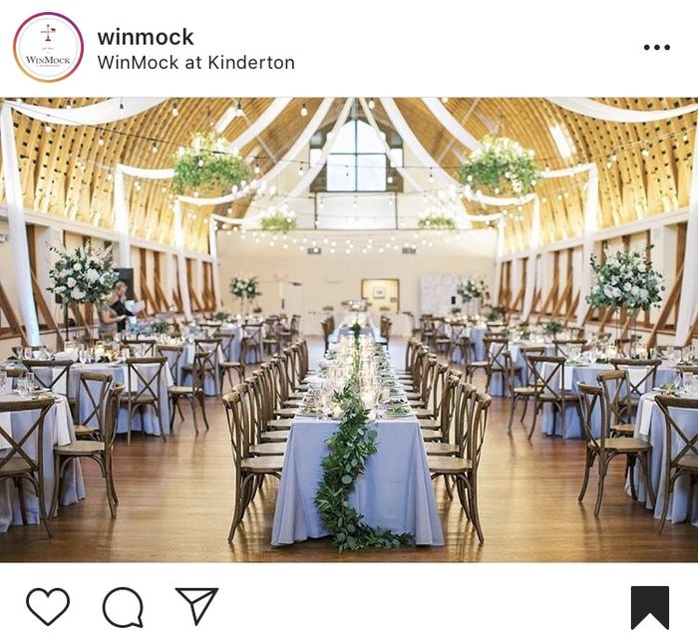Open the winmock username profile link
The image size is (698, 639).
click(x=146, y=37)
